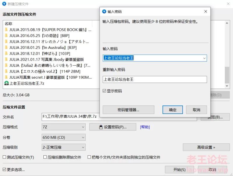The height and width of the screenshot is (176, 233).
Task: Click folder icon of vol.2 [114P 28M] row
Action: (6, 71)
